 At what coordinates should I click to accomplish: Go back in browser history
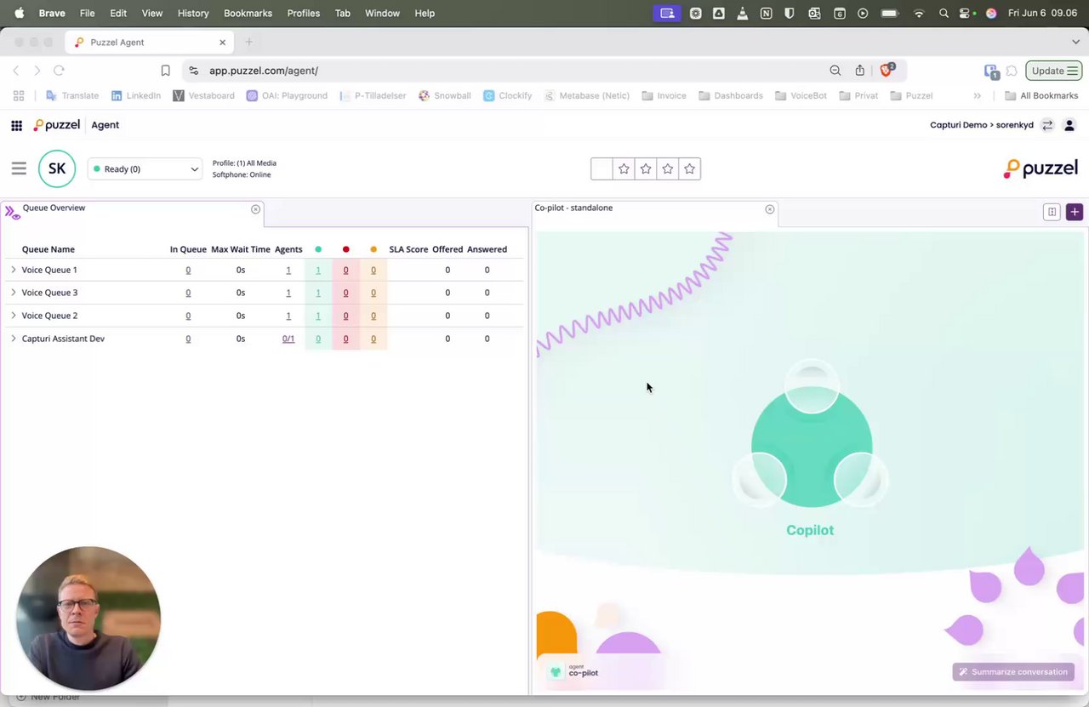(x=16, y=71)
